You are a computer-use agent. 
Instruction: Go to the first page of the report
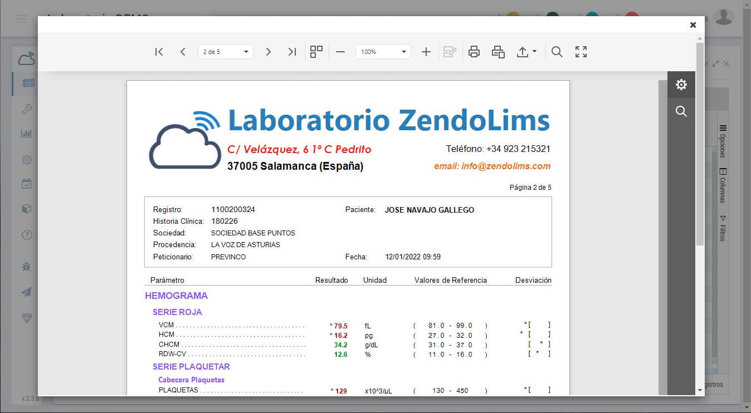click(159, 52)
